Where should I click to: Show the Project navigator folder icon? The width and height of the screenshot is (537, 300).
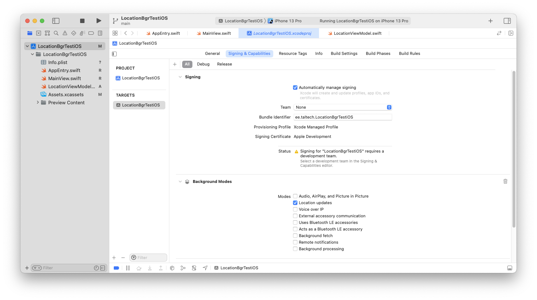pyautogui.click(x=30, y=33)
